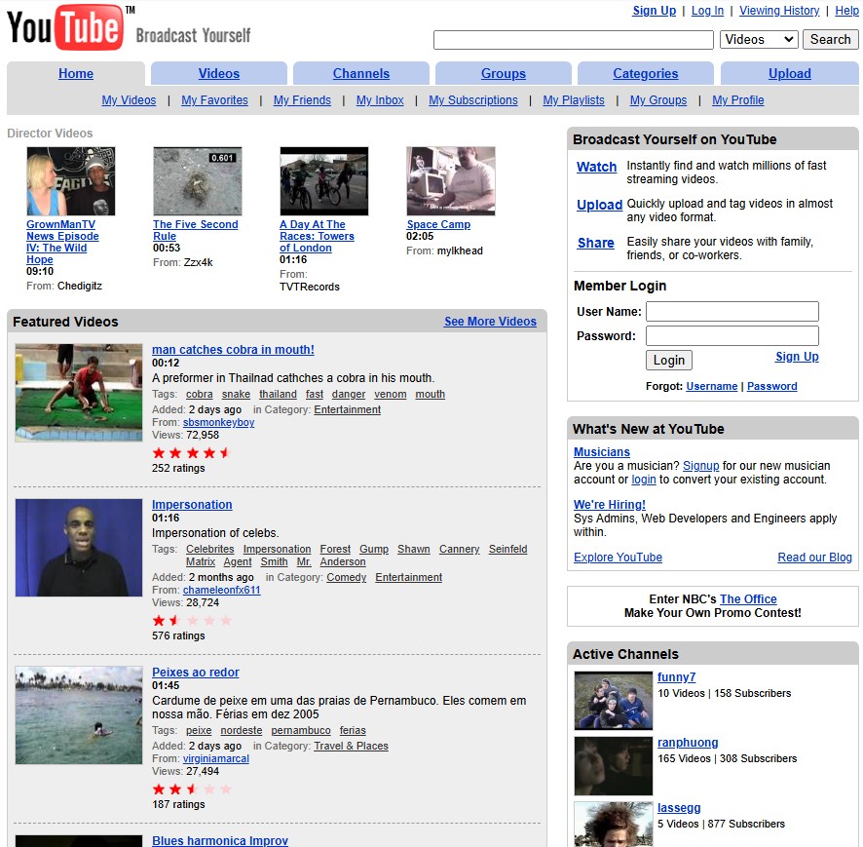
Task: Click star rating of Impersonation video
Action: [x=191, y=621]
